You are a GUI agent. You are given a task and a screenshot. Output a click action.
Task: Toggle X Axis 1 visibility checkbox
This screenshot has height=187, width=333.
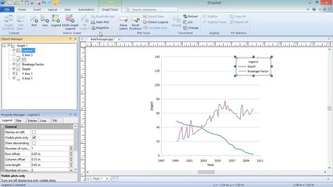(14, 78)
